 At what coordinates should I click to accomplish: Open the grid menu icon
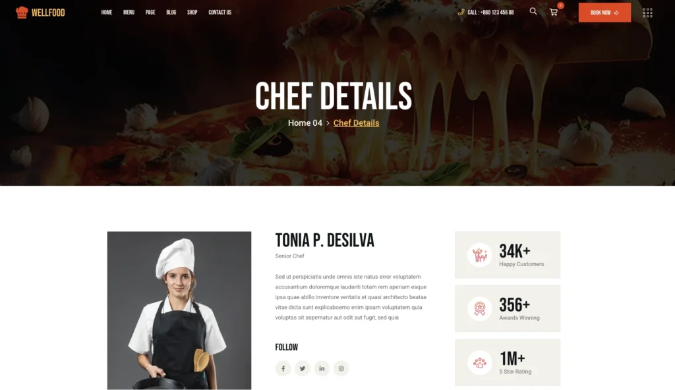[647, 13]
